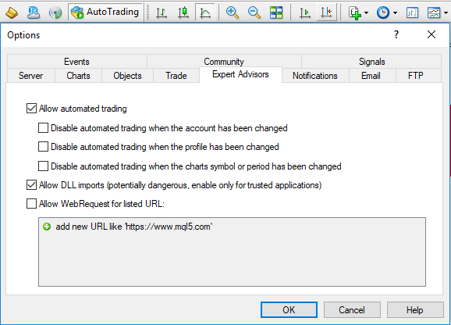Open the add indicators list icon
Viewport: 451px width, 325px height.
(355, 12)
